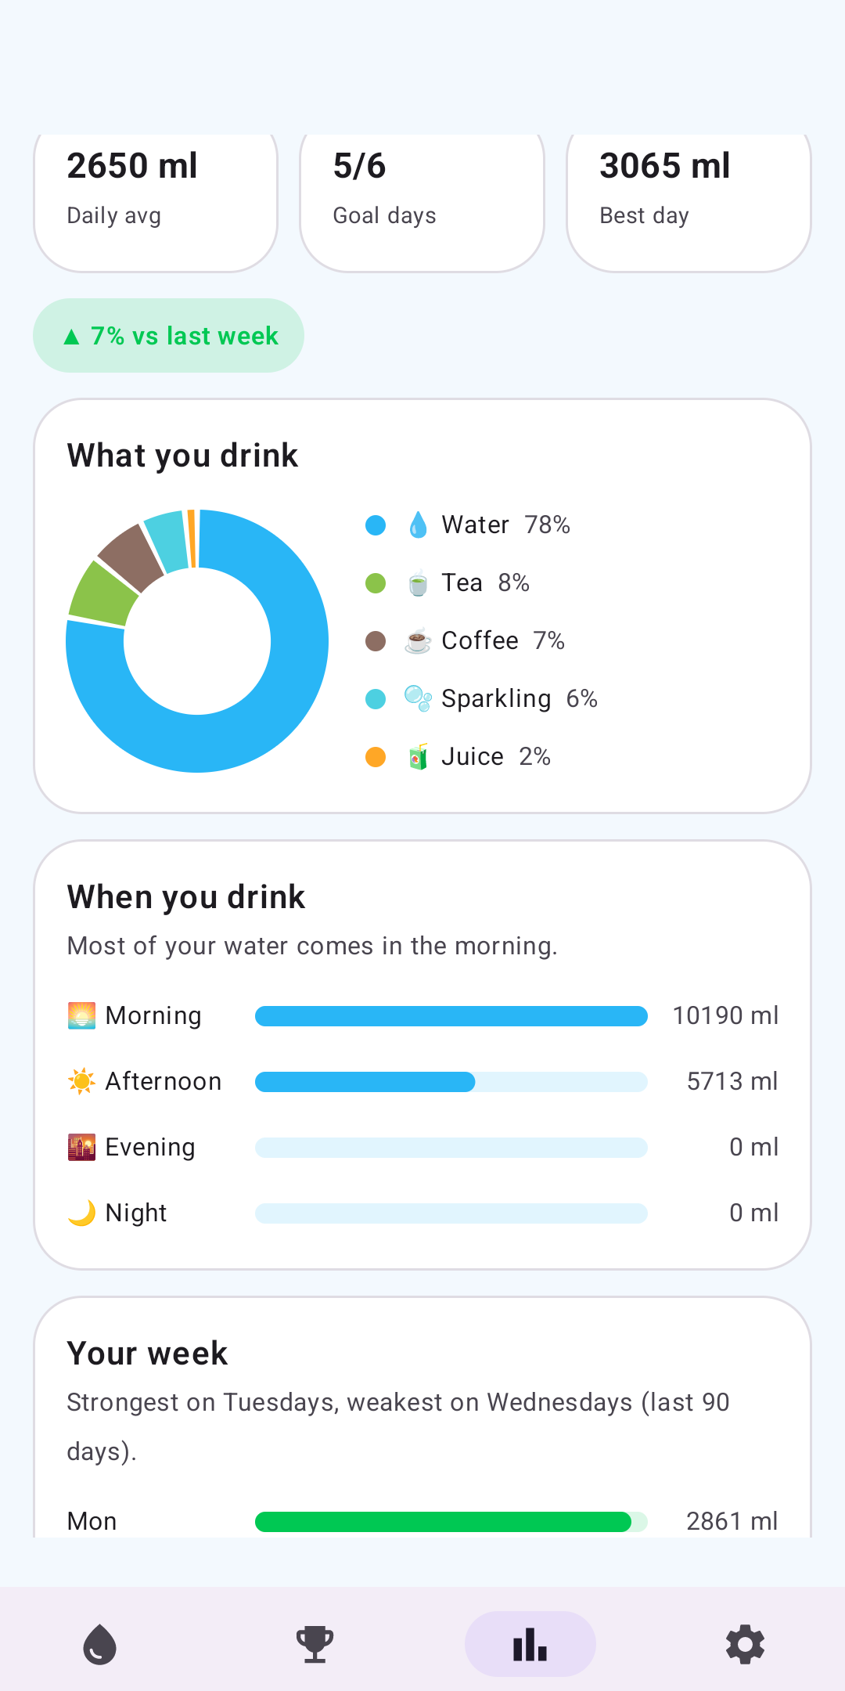Image resolution: width=845 pixels, height=1691 pixels.
Task: Open the 2650 ml Daily avg card
Action: tap(156, 202)
